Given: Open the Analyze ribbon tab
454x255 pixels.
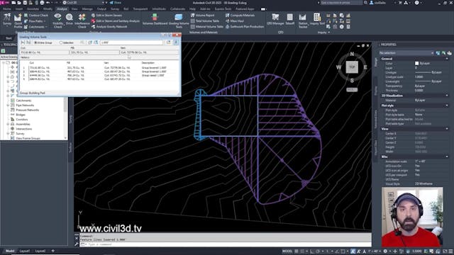Looking at the screenshot, I should pos(62,9).
